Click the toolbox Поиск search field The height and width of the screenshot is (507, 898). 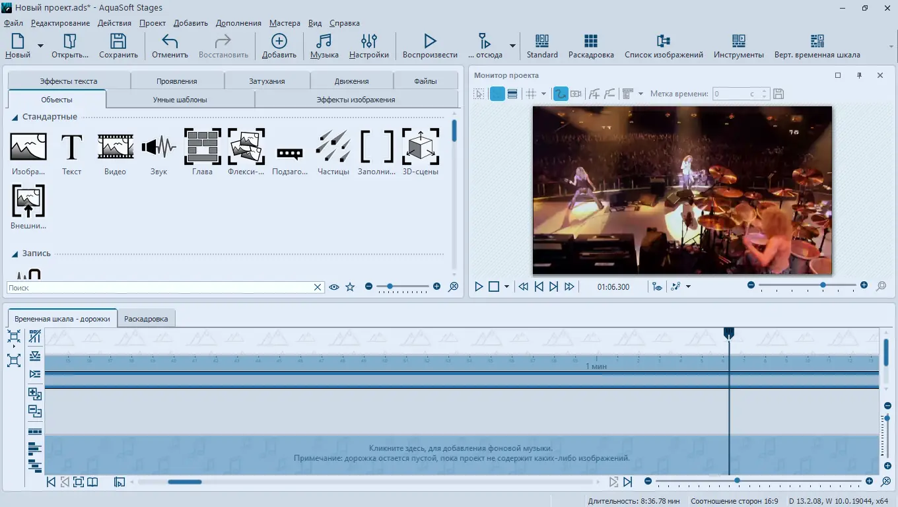161,288
